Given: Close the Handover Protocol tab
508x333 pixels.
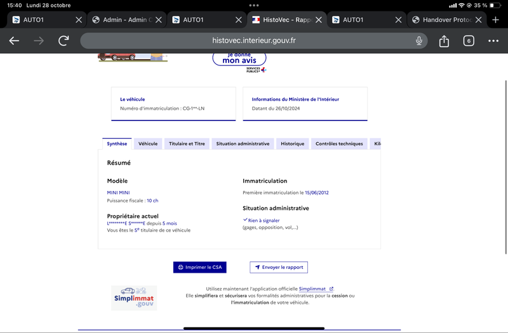Looking at the screenshot, I should 478,20.
